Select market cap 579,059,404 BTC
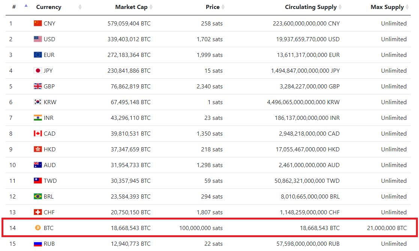The width and height of the screenshot is (419, 251). tap(129, 24)
